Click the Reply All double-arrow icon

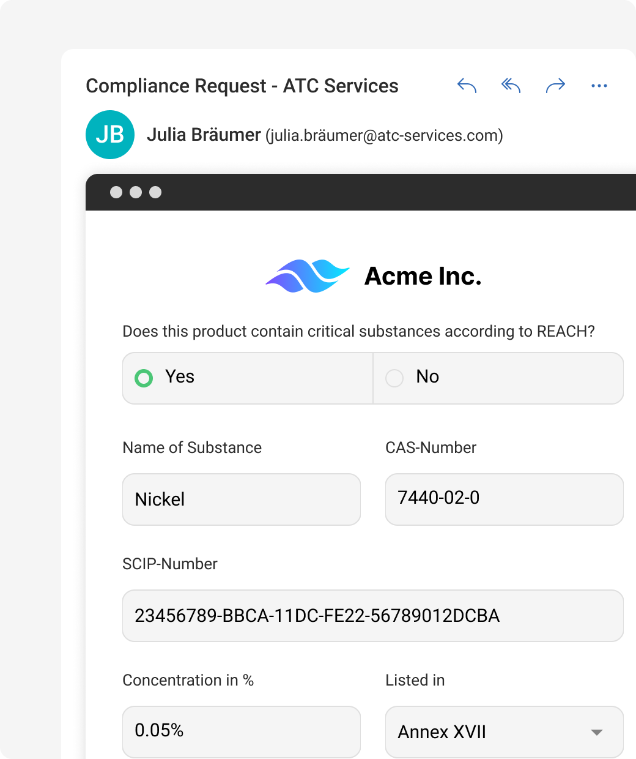click(511, 86)
